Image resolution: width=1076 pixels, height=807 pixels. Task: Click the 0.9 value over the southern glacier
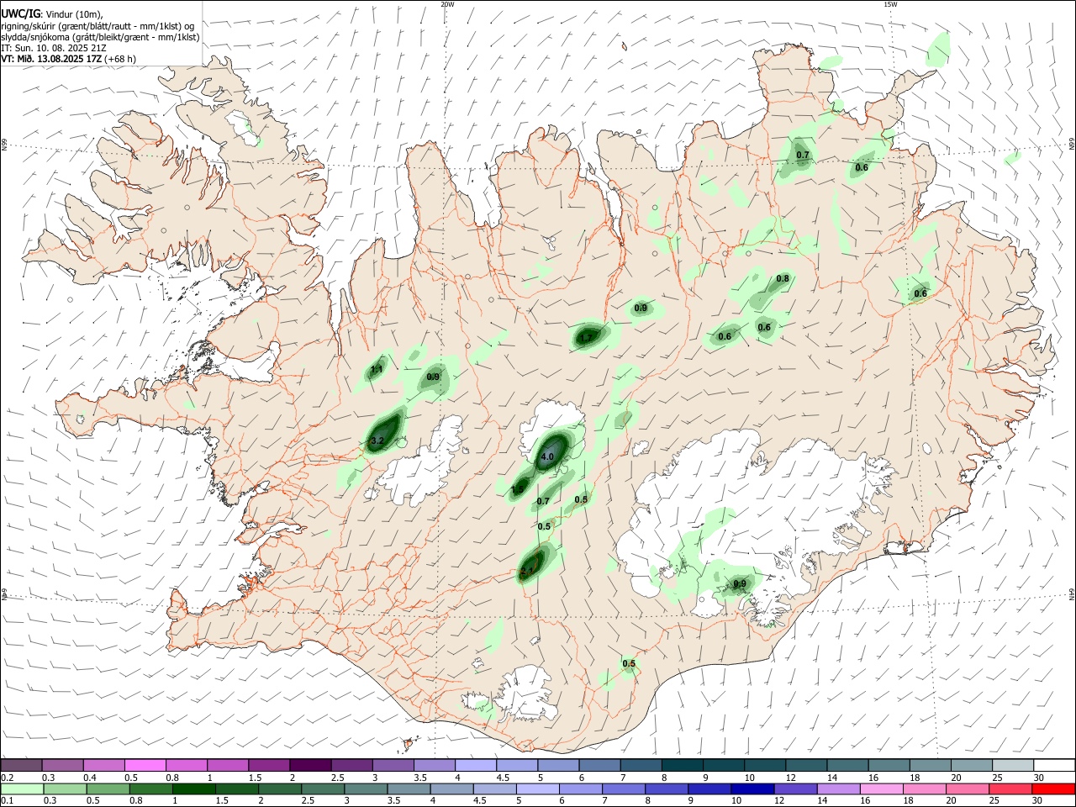[x=740, y=584]
